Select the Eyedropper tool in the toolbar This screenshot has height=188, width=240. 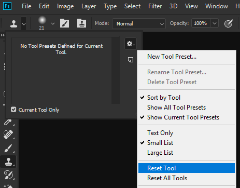click(8, 122)
